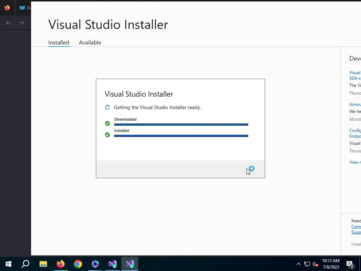361x271 pixels.
Task: Select the first Visual Studio Installer taskbar icon
Action: click(x=112, y=264)
